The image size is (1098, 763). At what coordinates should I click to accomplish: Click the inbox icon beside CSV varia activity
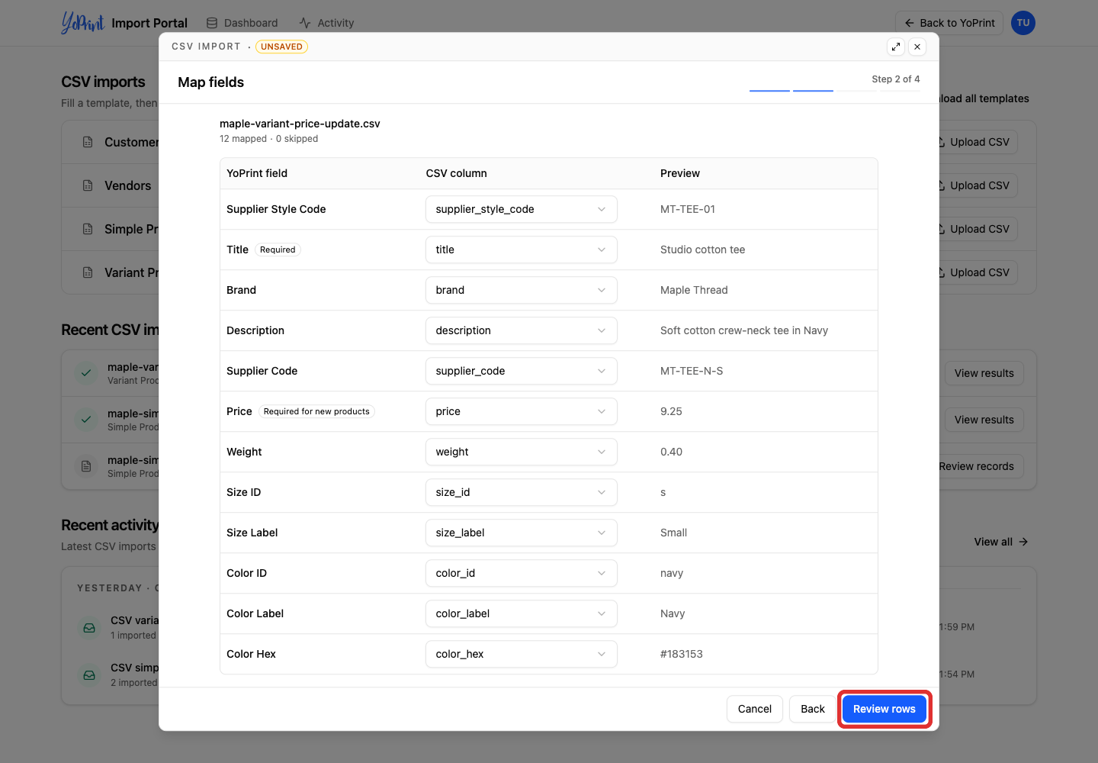(89, 628)
